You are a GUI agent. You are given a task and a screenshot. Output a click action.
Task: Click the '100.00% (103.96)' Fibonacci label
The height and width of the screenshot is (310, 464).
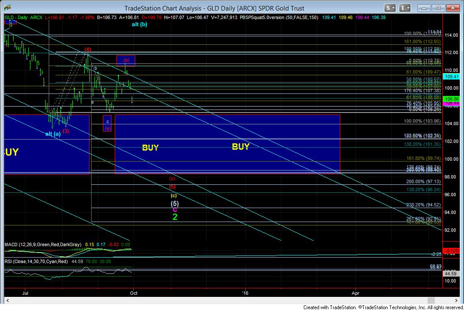click(422, 121)
